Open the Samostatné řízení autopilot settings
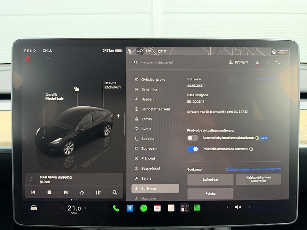 pyautogui.click(x=152, y=109)
